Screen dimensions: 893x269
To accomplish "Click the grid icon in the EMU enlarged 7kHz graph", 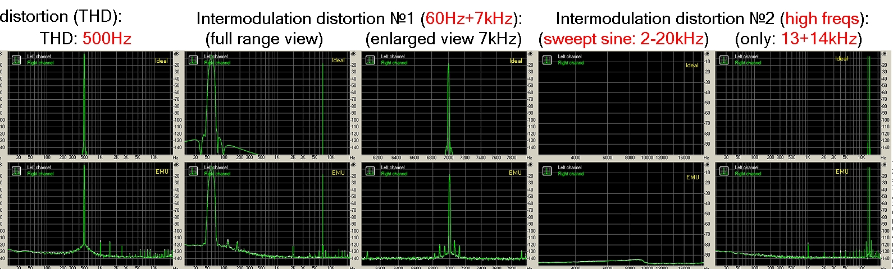I will pyautogui.click(x=370, y=170).
